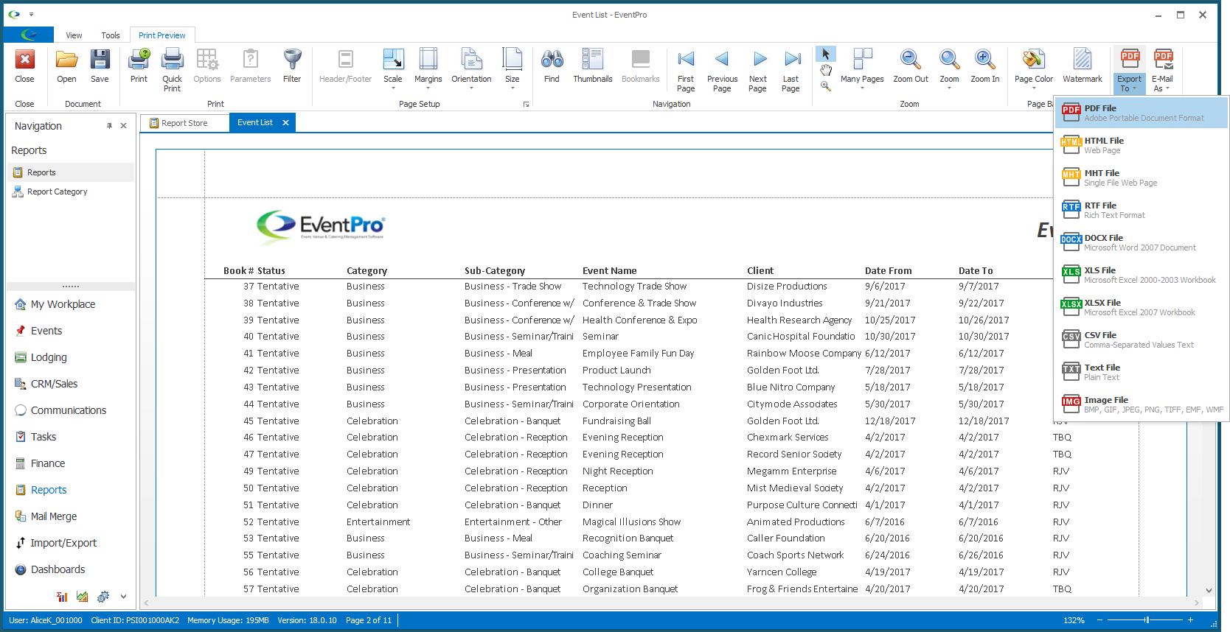Screen dimensions: 1230x632
Task: Select the hand pan tool
Action: 826,70
